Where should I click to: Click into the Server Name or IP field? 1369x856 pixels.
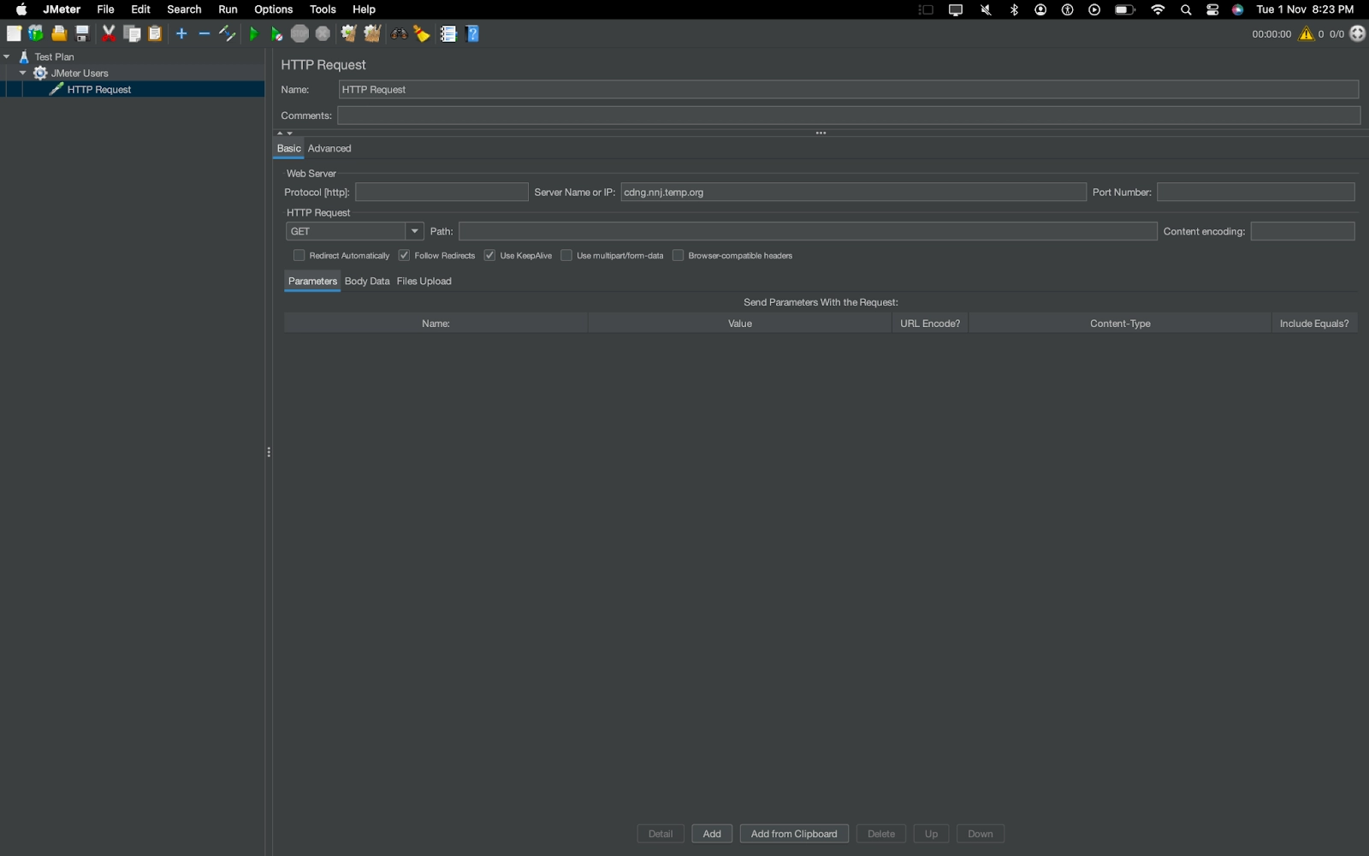853,192
